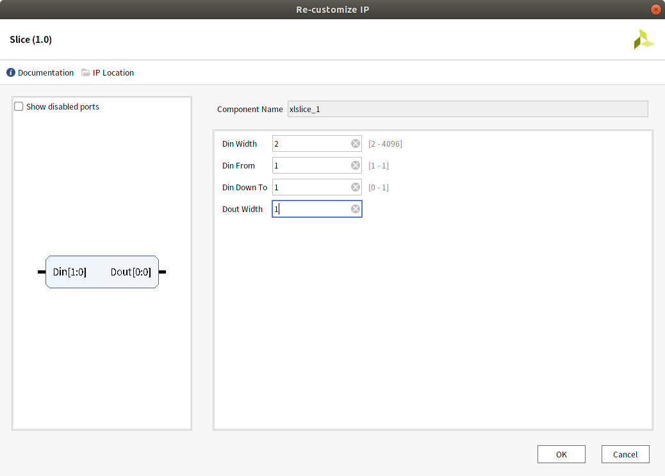Clear the Din Down To field value
The image size is (665, 476).
click(x=356, y=187)
